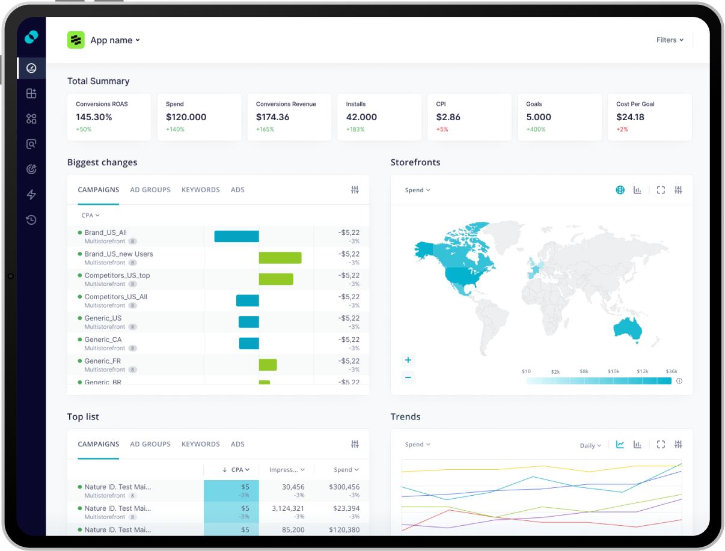Viewport: 725px width, 551px height.
Task: Select Keywords tab in Top list
Action: pos(200,445)
